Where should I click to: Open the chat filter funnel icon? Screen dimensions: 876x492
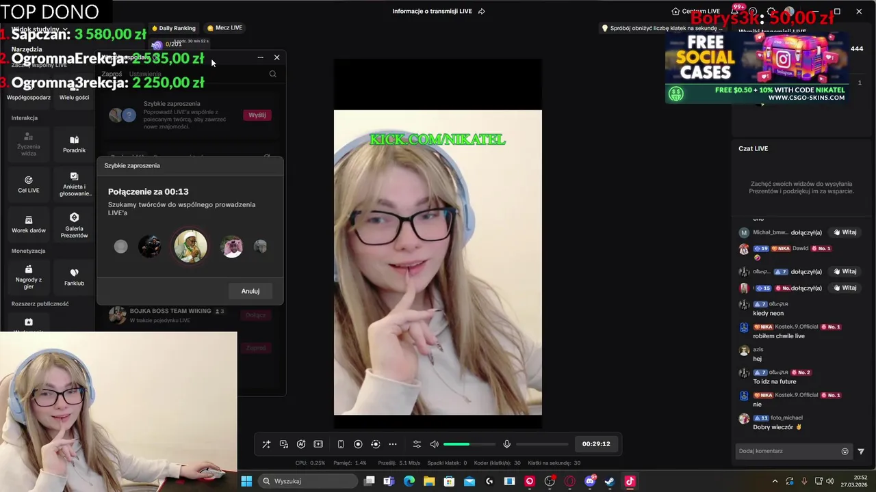coord(861,451)
